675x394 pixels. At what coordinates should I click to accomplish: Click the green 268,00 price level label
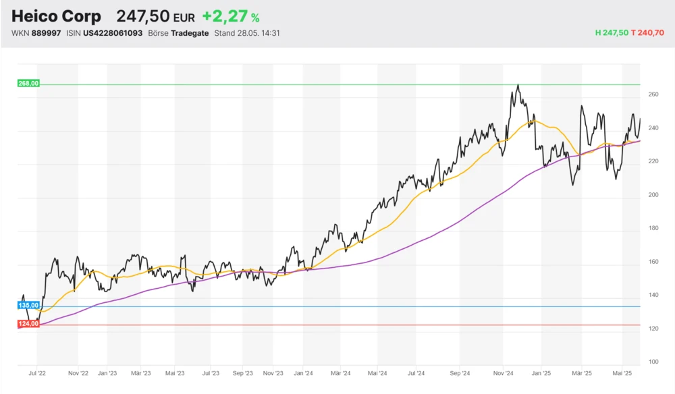[29, 84]
